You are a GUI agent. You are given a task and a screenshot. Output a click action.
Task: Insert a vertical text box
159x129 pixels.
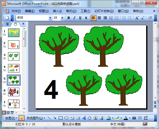[x=78, y=118]
